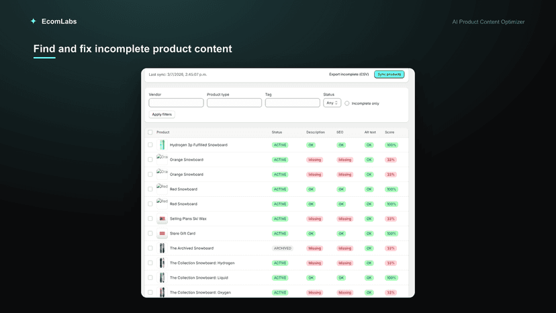Image resolution: width=556 pixels, height=313 pixels.
Task: Click the Status column header
Action: (277, 132)
